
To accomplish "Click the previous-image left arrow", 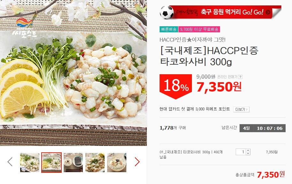I will (x=10, y=162).
